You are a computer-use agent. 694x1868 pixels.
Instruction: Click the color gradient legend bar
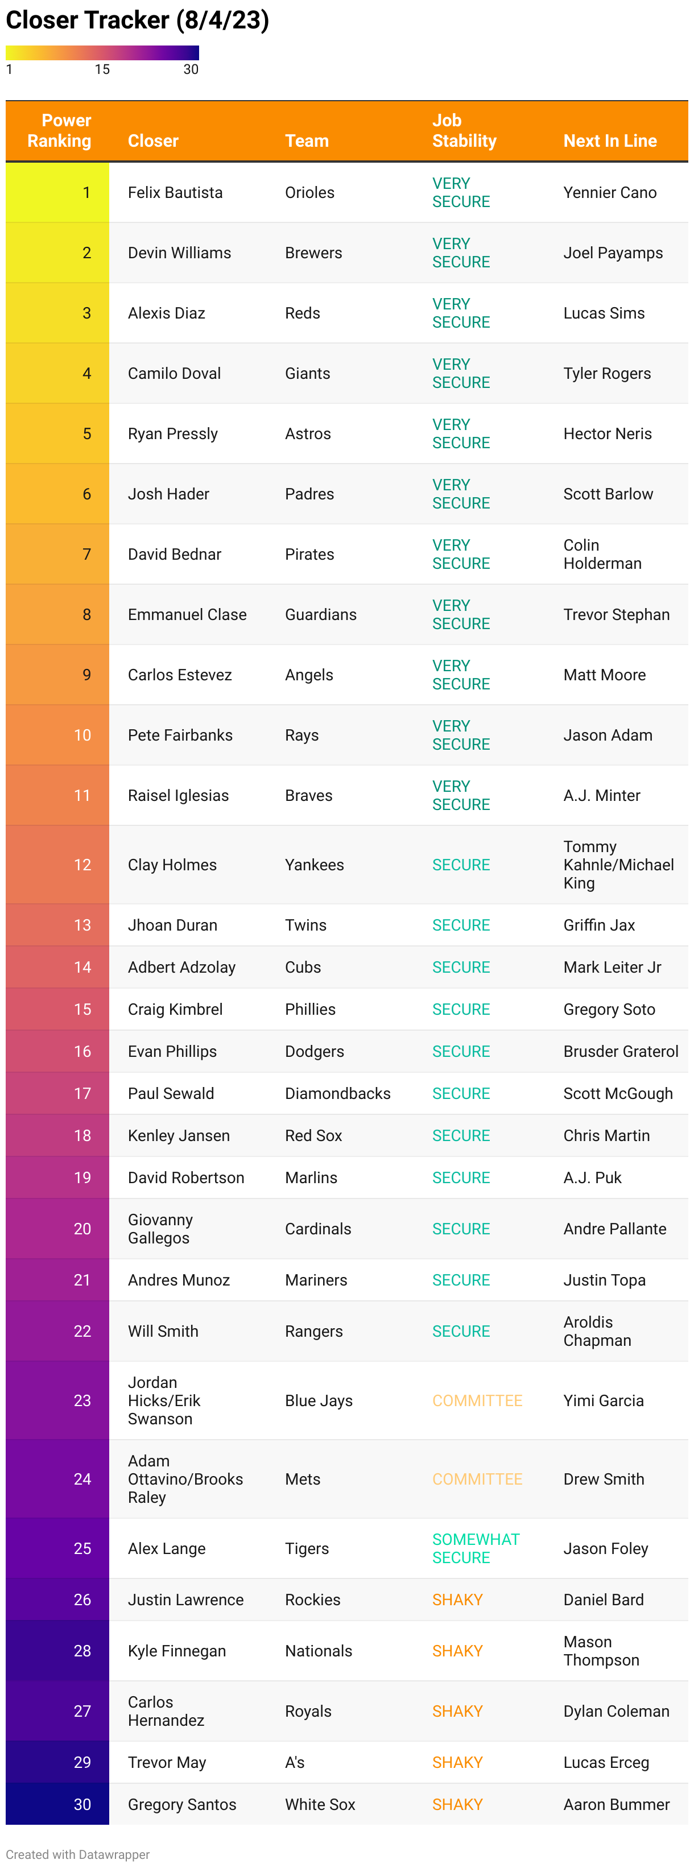[x=102, y=53]
